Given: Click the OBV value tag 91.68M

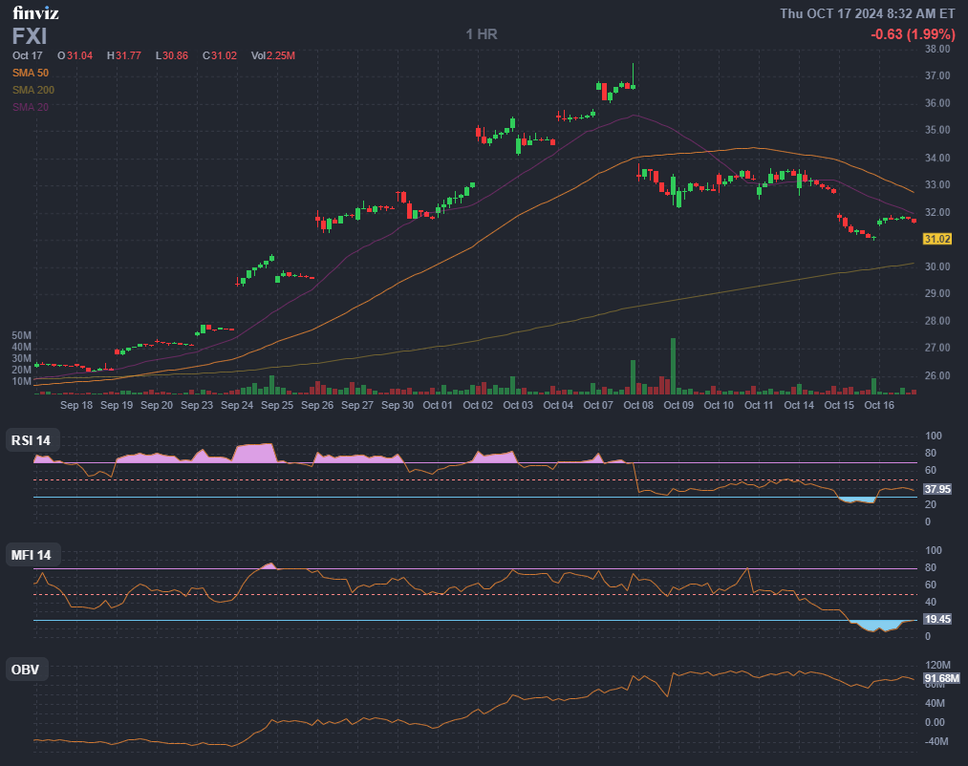Looking at the screenshot, I should pyautogui.click(x=940, y=679).
